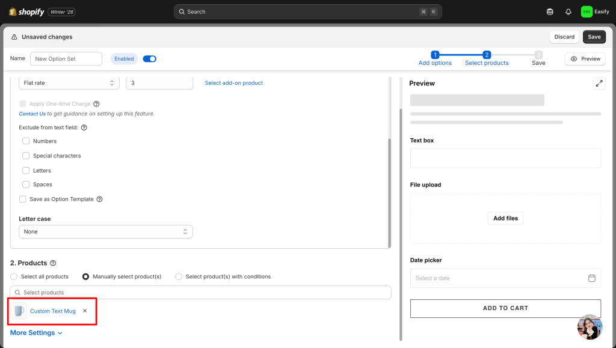Image resolution: width=616 pixels, height=348 pixels.
Task: Open the notifications bell icon
Action: tap(568, 11)
